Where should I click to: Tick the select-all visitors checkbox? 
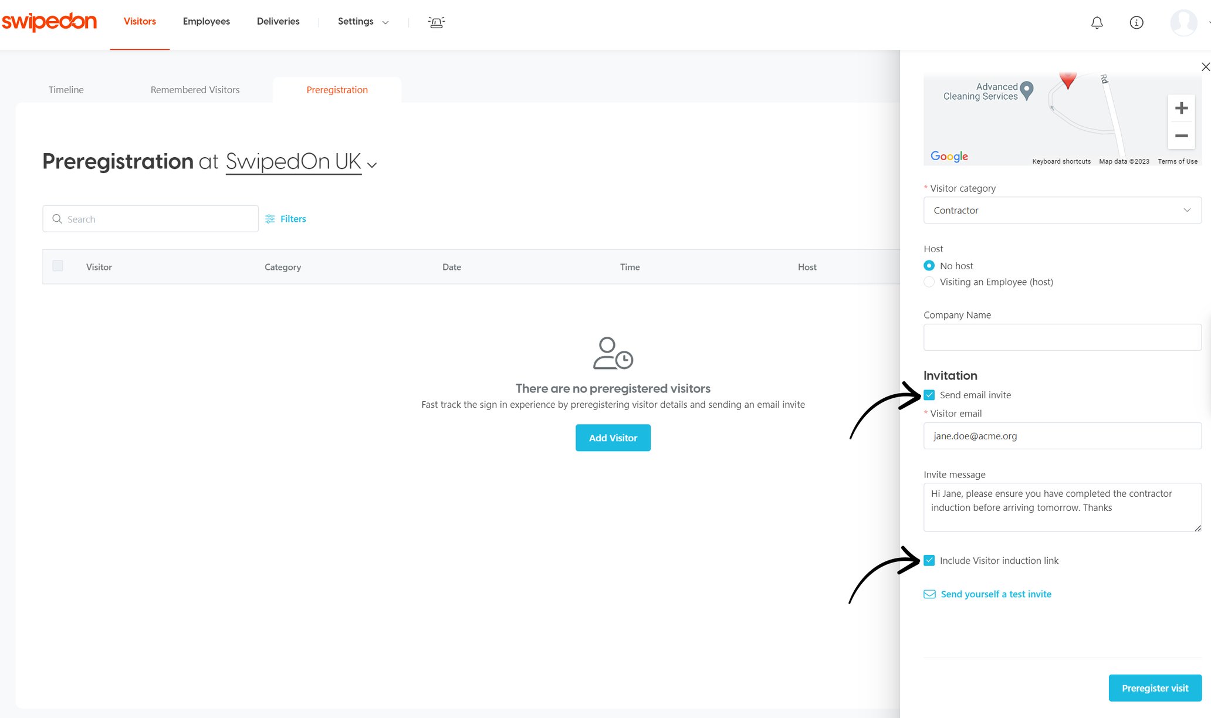(x=57, y=266)
